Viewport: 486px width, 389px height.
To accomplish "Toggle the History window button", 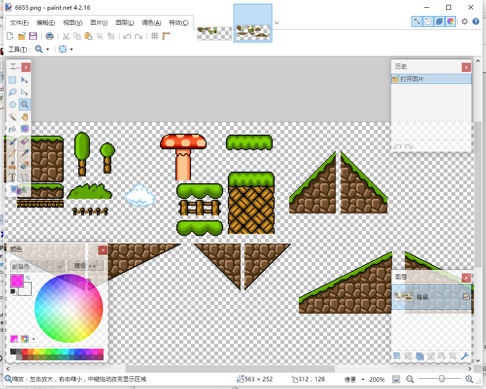I will pyautogui.click(x=428, y=21).
